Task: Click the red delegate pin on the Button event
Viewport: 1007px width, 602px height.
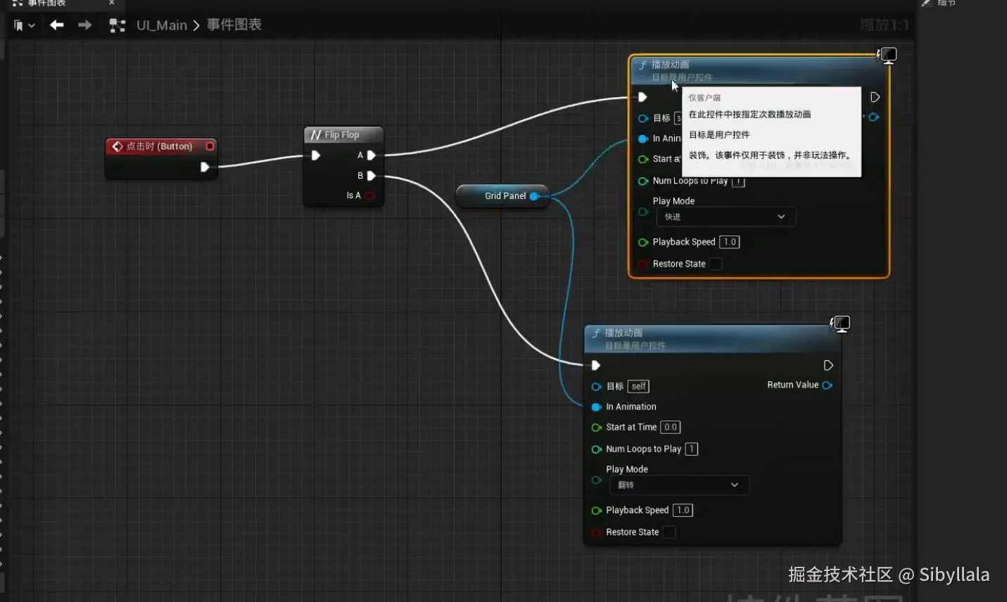Action: click(210, 146)
